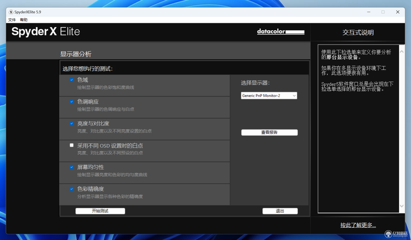Click the 色调响应 test label
Viewport: 411px width, 240px height.
pos(88,102)
